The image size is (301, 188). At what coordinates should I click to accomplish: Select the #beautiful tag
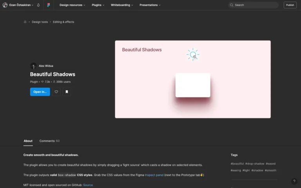tap(237, 164)
